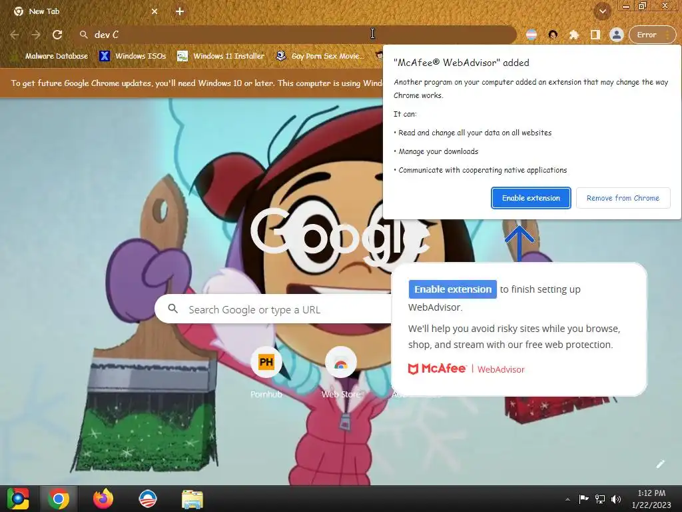Open the Error Chrome menu button

653,35
